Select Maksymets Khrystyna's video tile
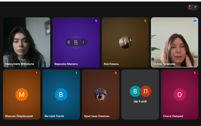 point(27,42)
